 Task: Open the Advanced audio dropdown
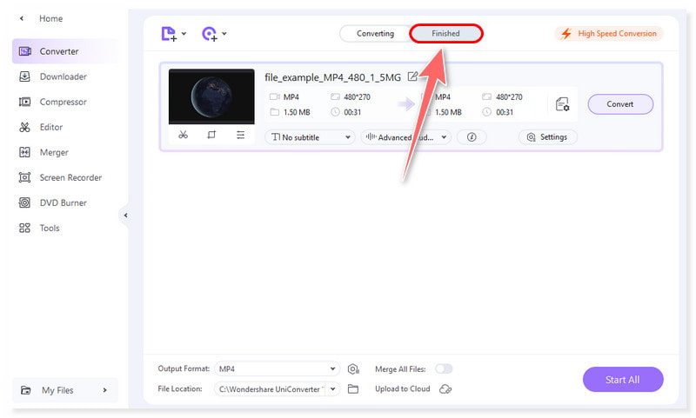coord(406,137)
